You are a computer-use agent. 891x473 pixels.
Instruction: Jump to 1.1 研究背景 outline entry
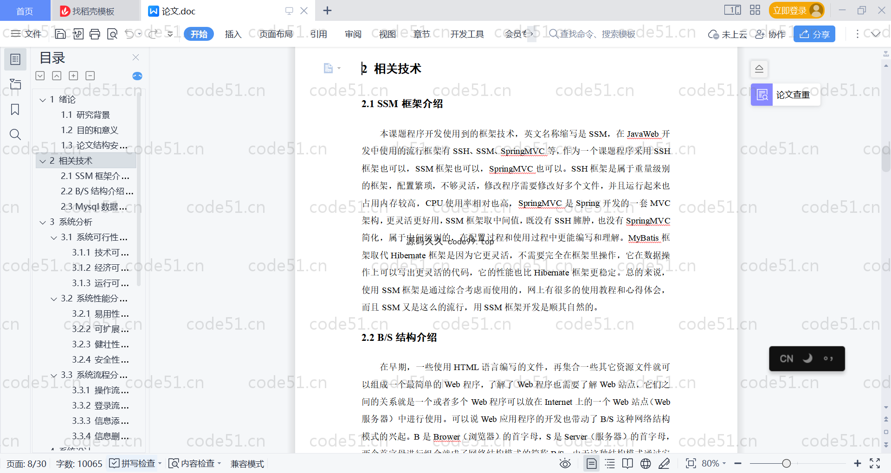click(x=85, y=115)
